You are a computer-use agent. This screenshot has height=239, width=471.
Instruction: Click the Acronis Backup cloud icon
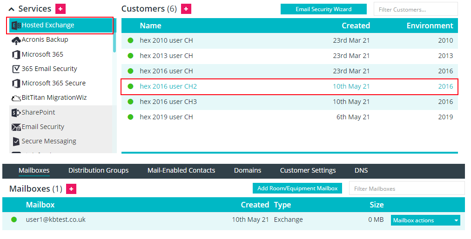tap(16, 40)
